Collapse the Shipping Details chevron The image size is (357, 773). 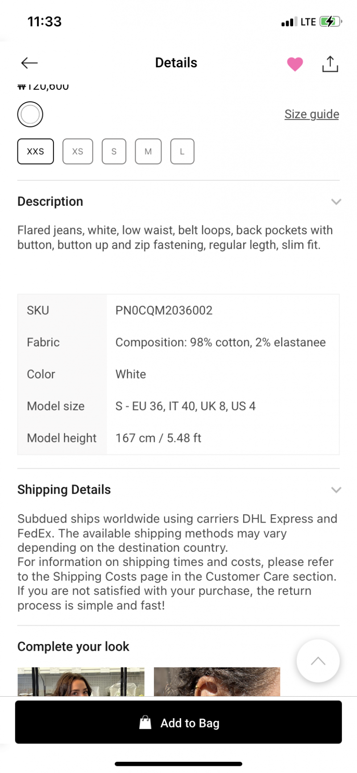[336, 490]
